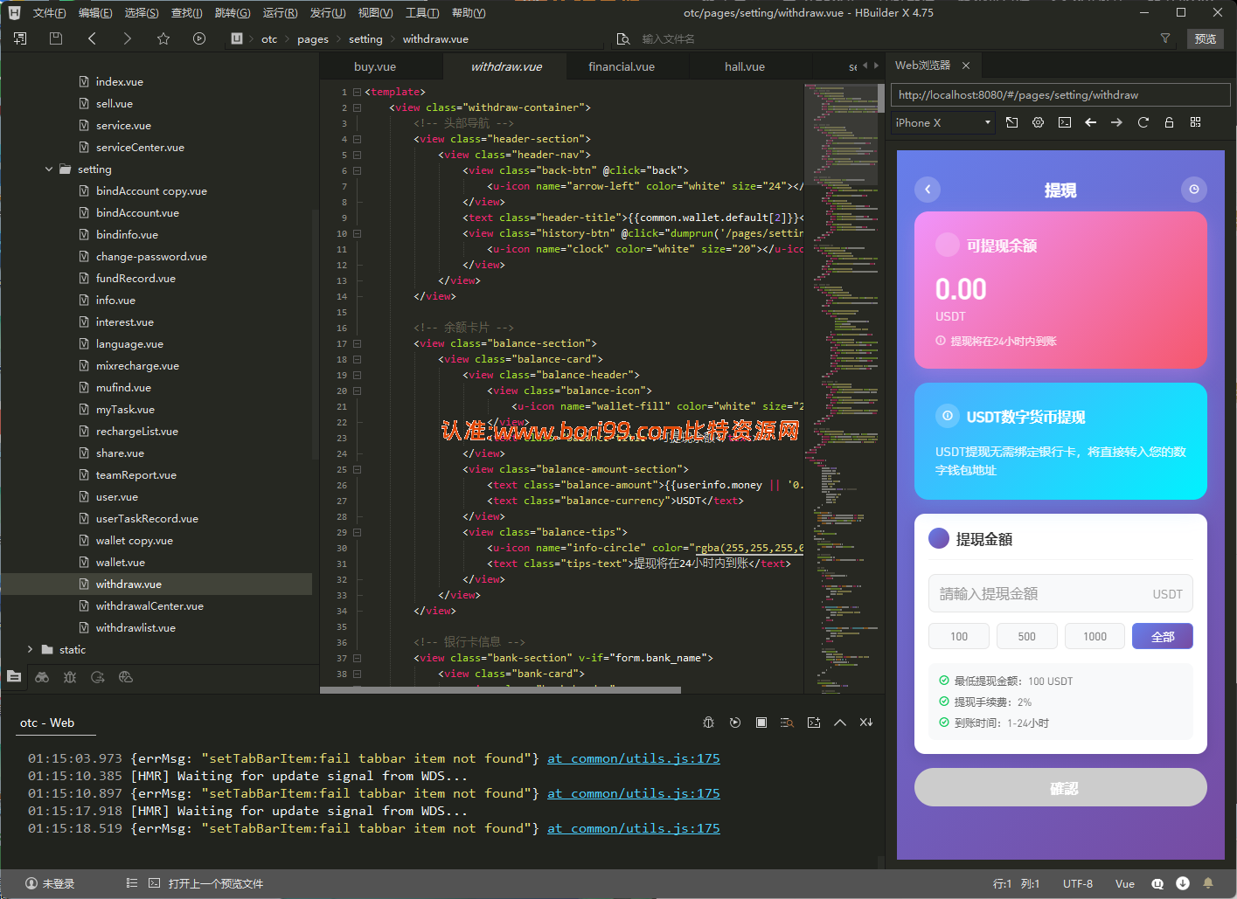Click 未登录 login status in status bar

[x=50, y=883]
